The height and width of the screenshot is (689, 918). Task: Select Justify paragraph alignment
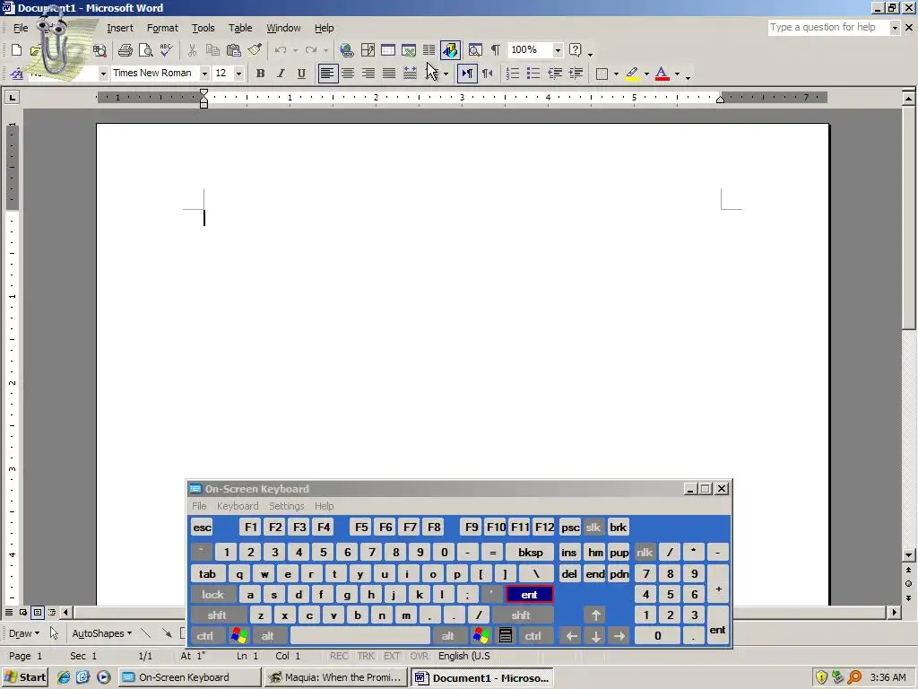pos(389,74)
